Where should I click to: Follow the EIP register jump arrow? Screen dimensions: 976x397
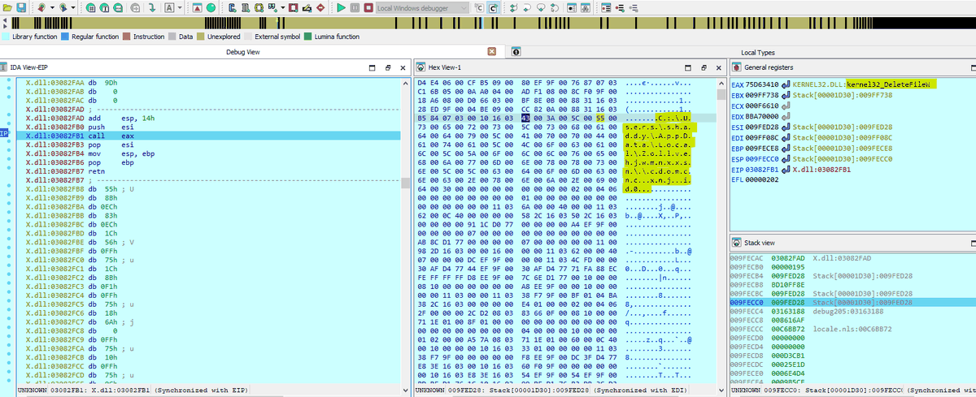tap(786, 169)
